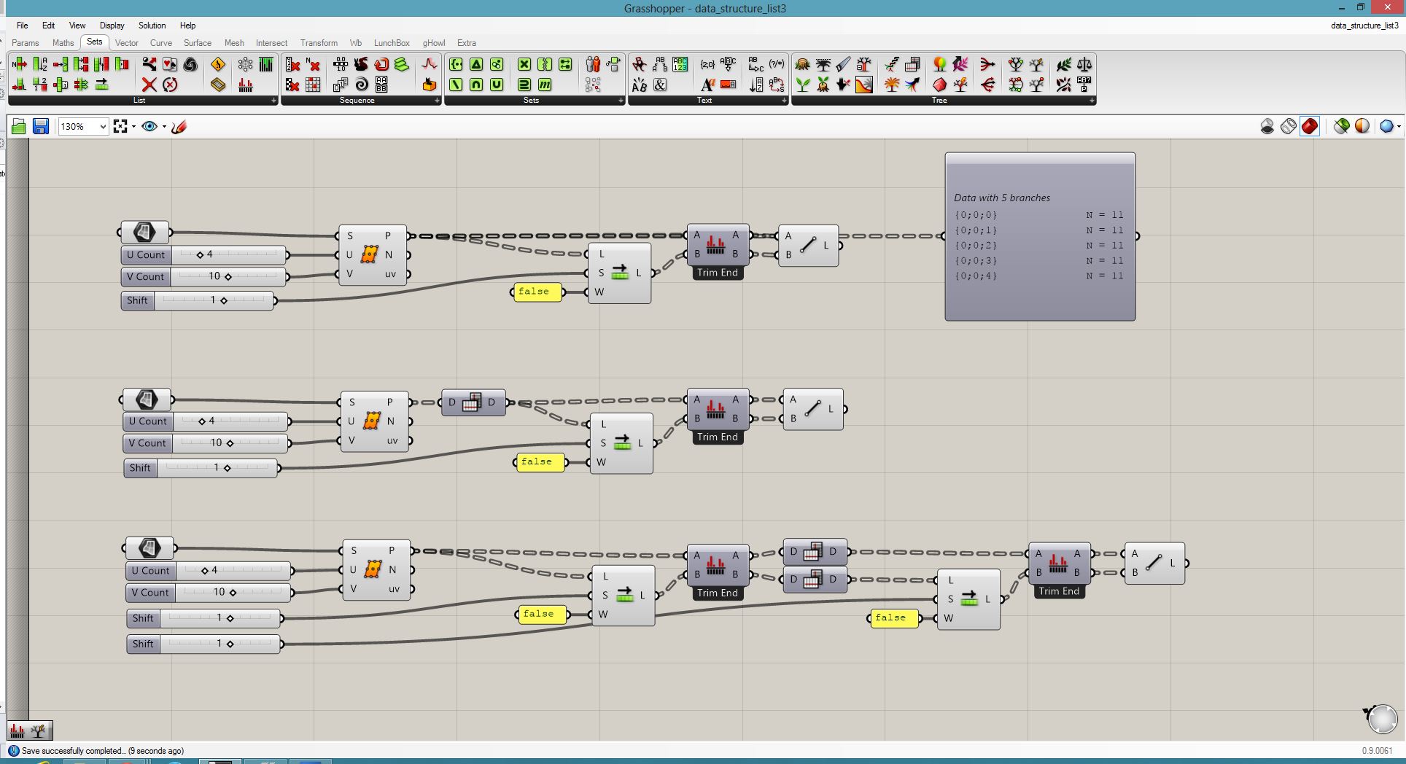
Task: Toggle the don't draw preview geometry button
Action: [x=1267, y=127]
